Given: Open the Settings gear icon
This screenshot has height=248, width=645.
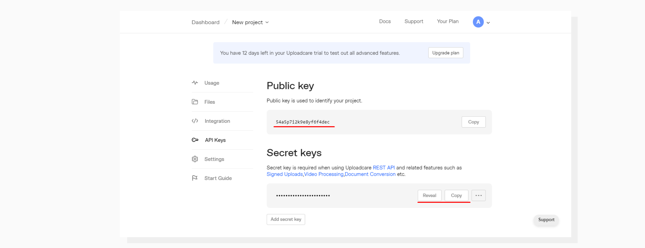Looking at the screenshot, I should point(195,159).
